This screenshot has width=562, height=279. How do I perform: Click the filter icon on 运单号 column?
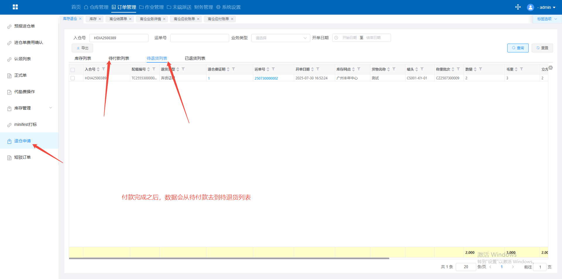(273, 69)
